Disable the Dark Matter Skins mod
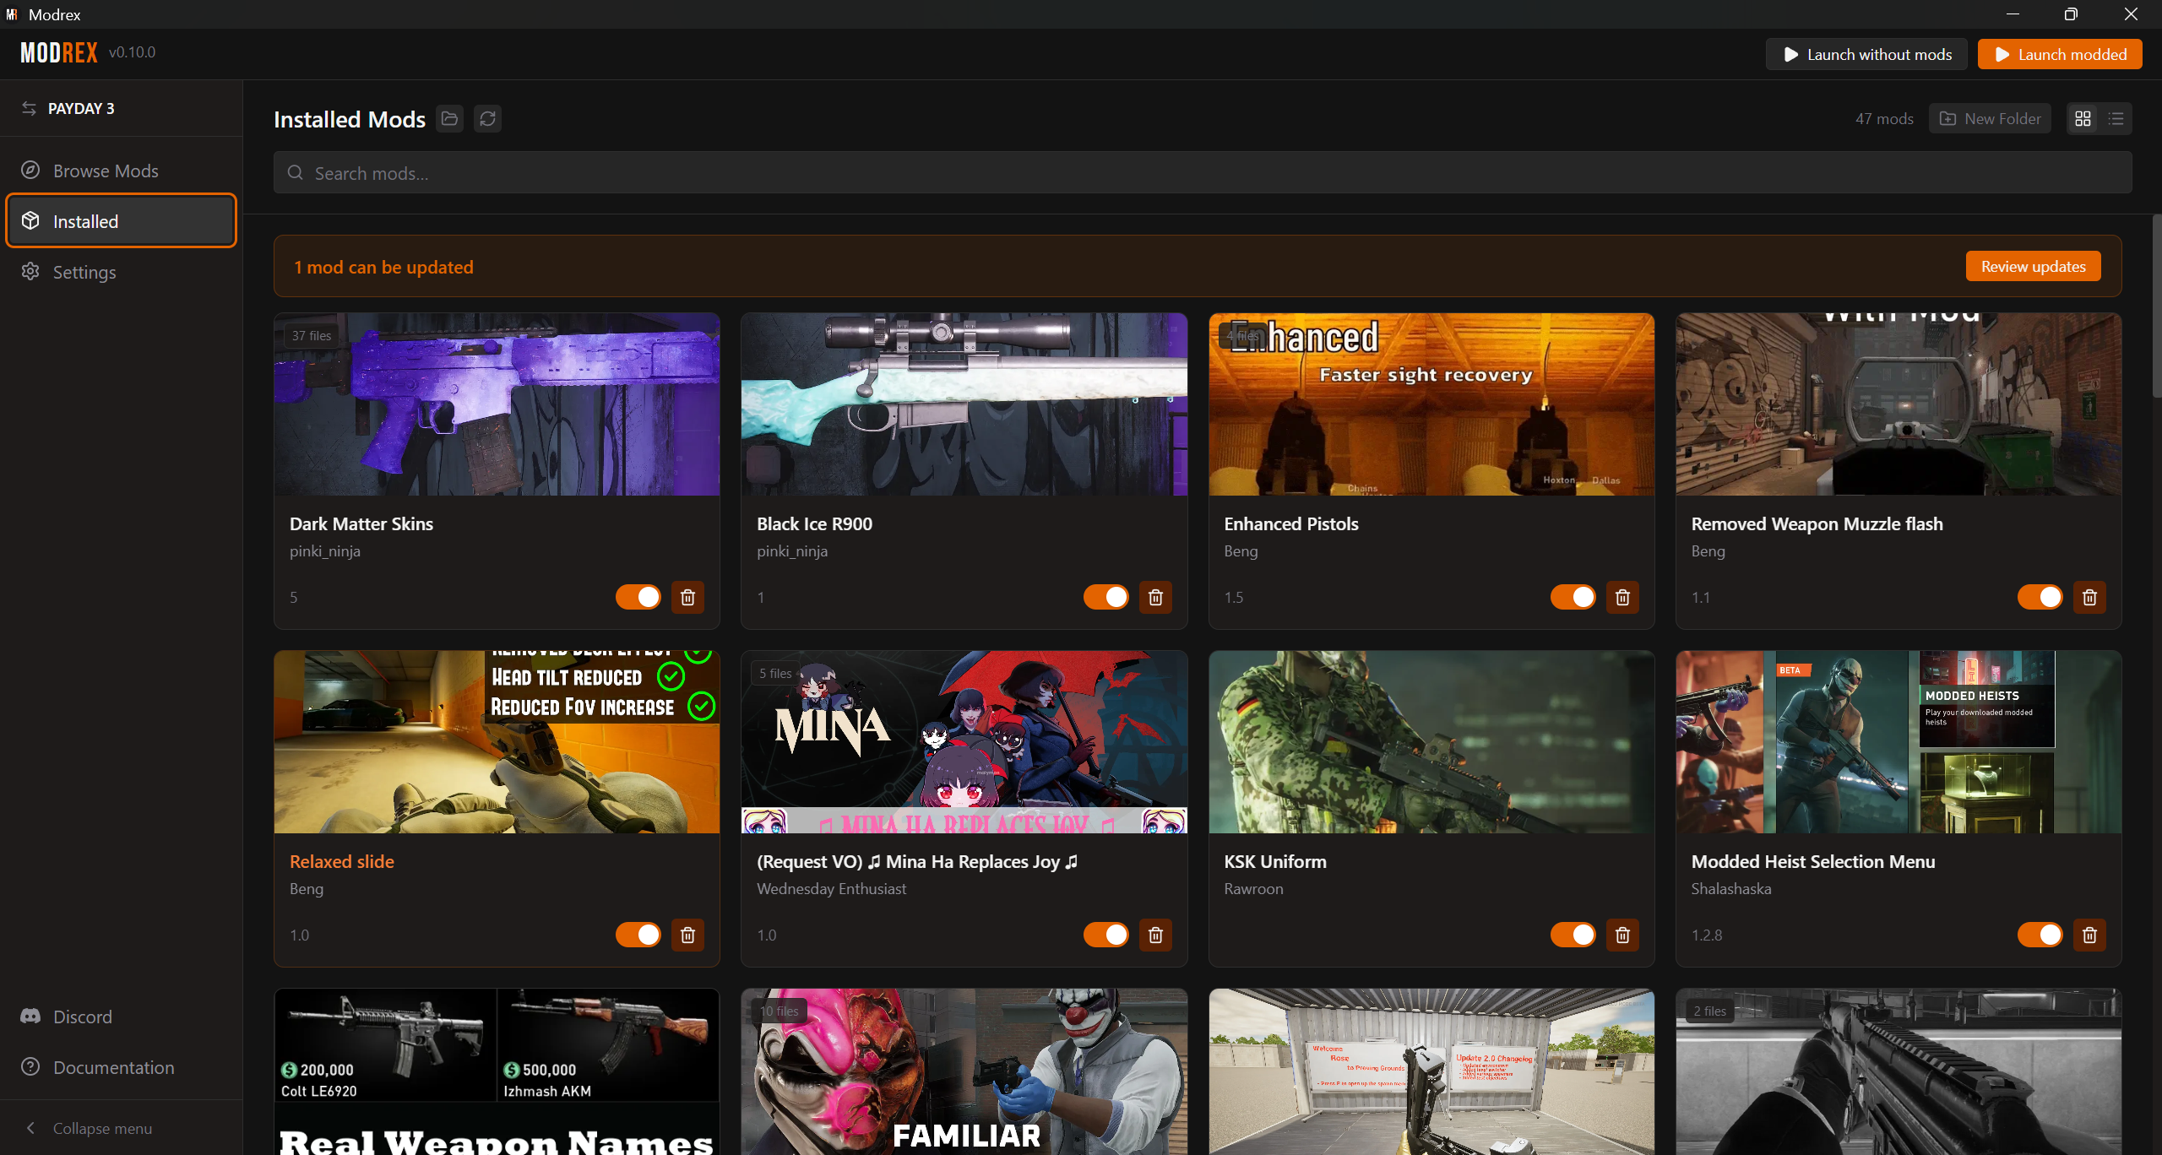 click(638, 597)
